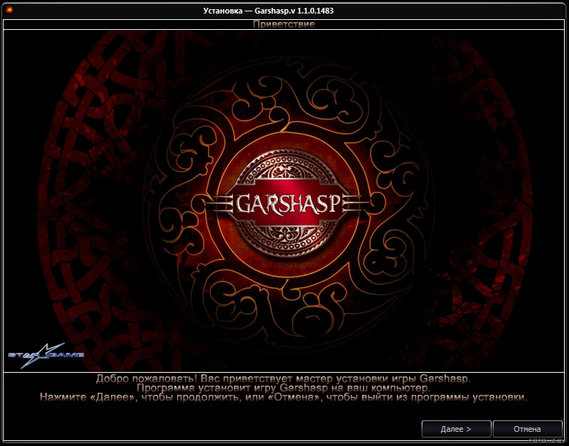Click the Далее > button to continue
Viewport: 569px width, 446px height.
coord(456,429)
